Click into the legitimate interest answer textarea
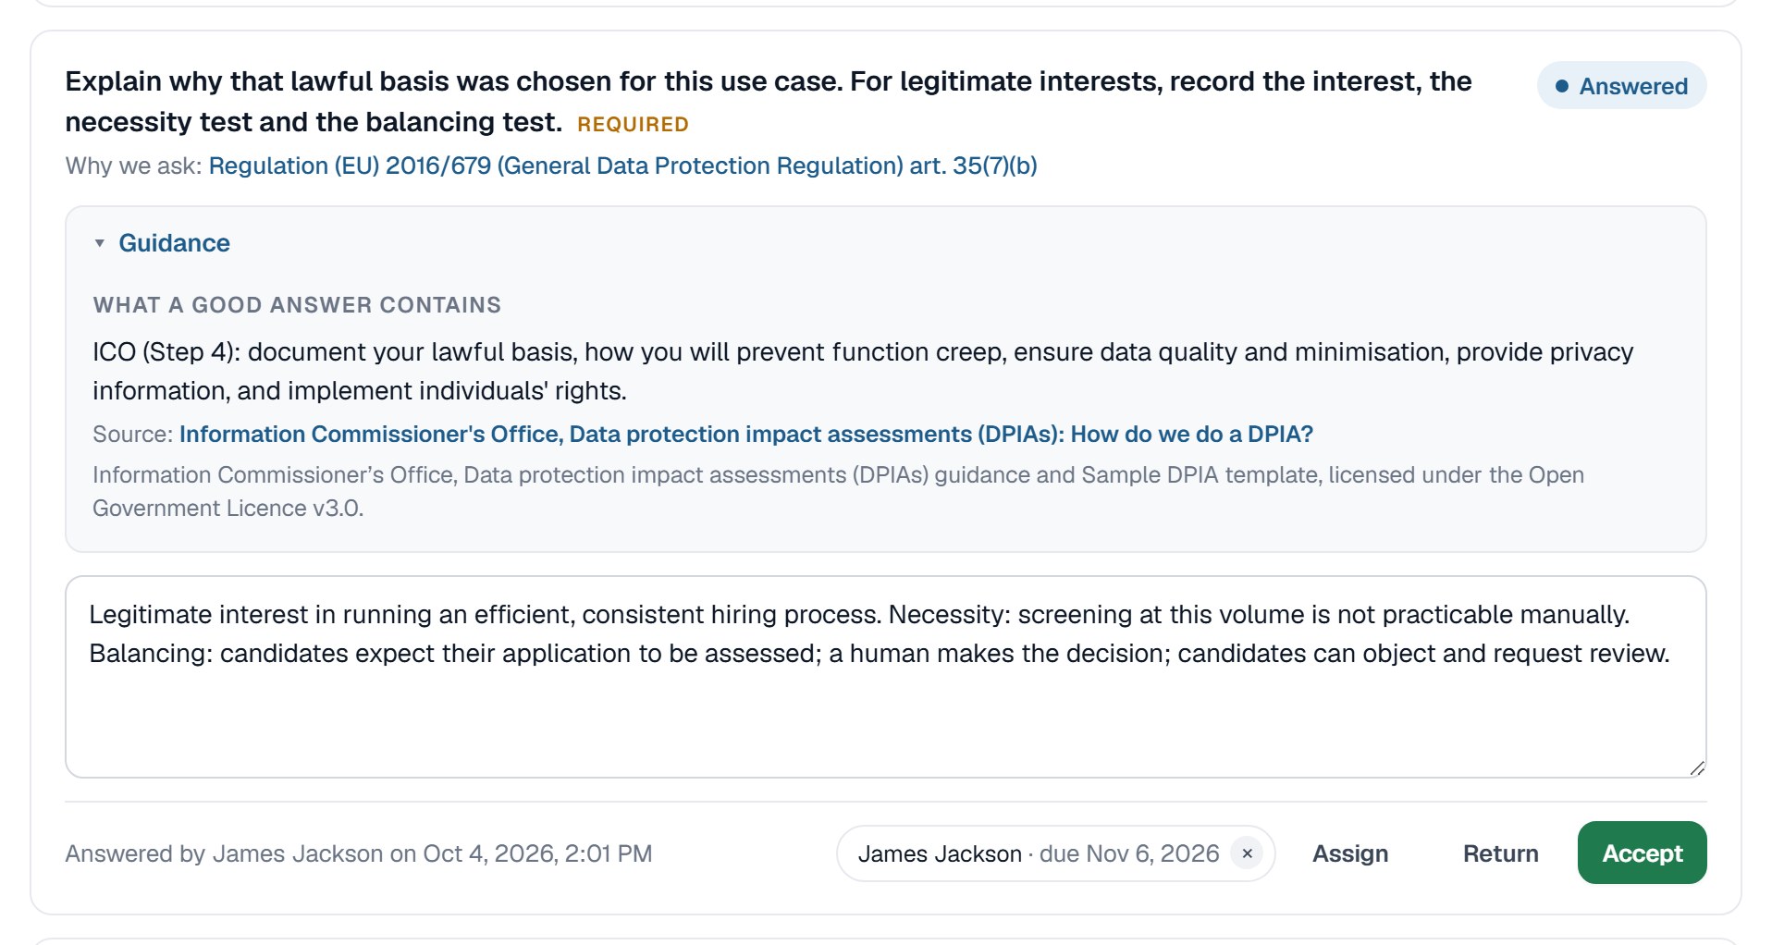This screenshot has width=1772, height=945. [885, 677]
